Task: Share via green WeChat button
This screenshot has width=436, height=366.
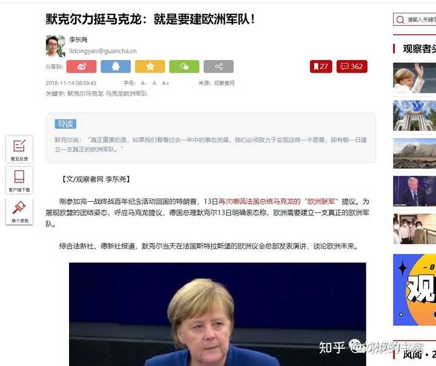Action: [x=184, y=67]
